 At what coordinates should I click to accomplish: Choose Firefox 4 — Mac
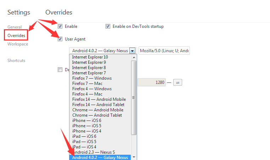tap(100, 94)
